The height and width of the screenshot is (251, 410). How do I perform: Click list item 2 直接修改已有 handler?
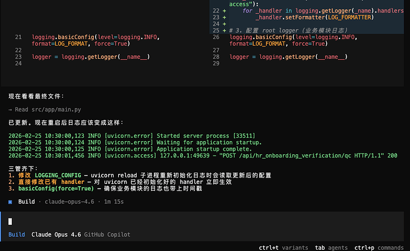click(120, 182)
